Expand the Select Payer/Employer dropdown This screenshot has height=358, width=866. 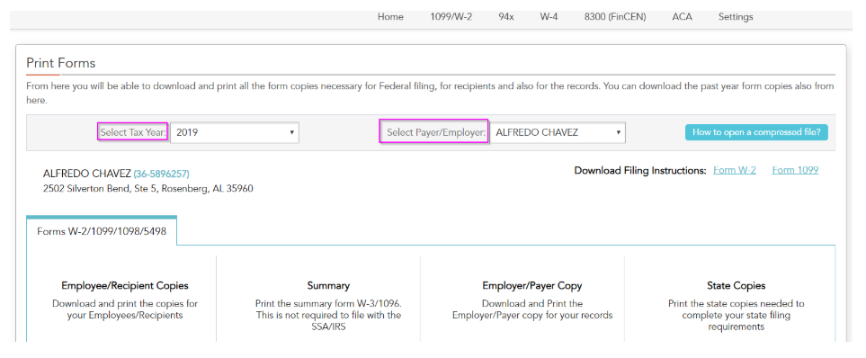point(558,132)
